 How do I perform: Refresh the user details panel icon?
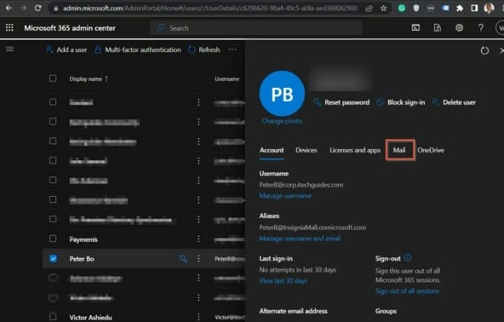[x=484, y=50]
